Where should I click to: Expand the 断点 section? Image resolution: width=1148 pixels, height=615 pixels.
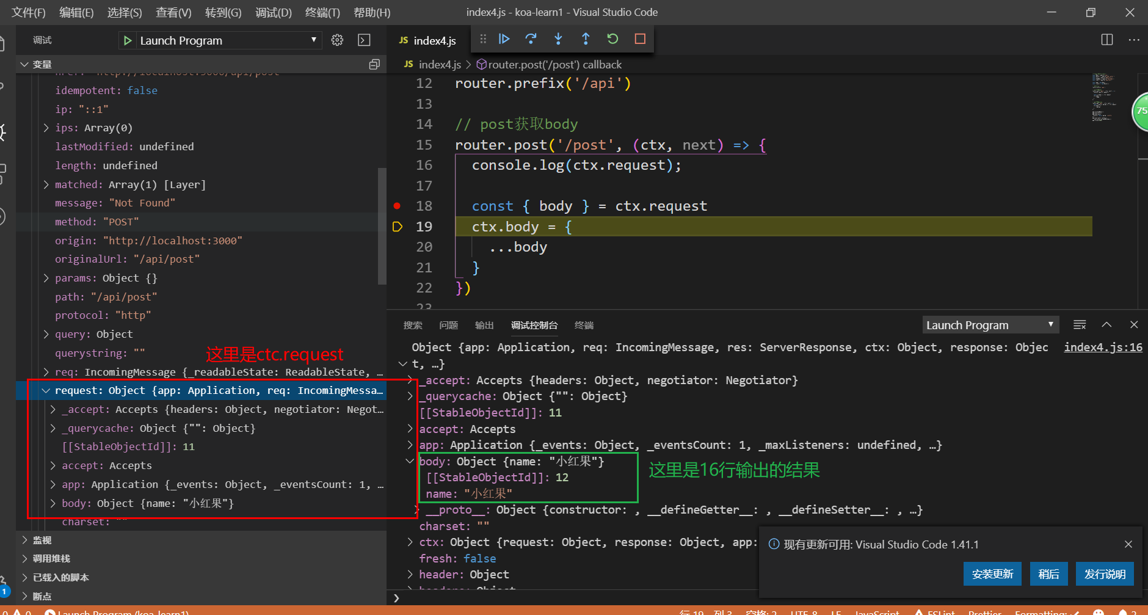pos(24,596)
